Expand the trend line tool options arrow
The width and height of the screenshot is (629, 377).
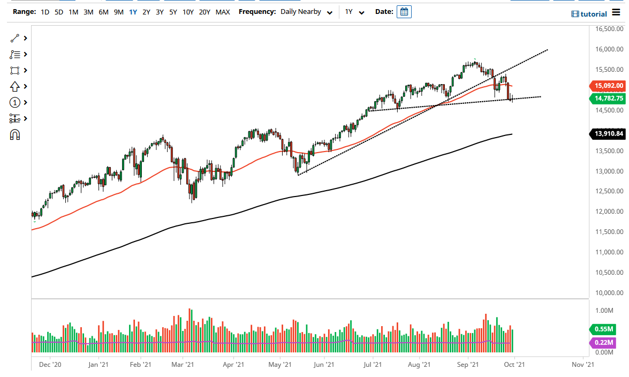25,39
